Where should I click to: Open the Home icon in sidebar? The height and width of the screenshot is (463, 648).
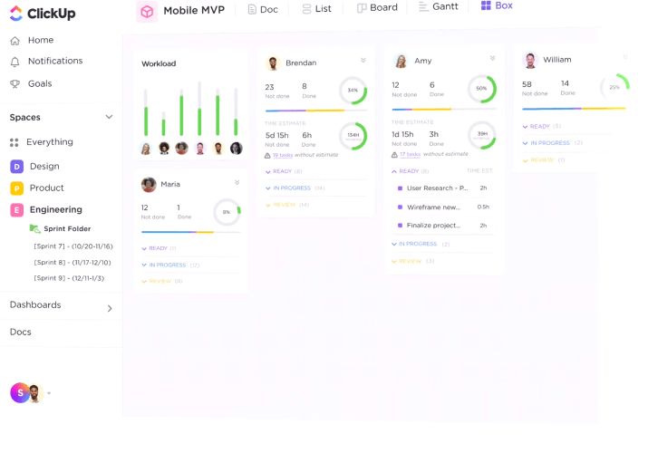[x=15, y=41]
